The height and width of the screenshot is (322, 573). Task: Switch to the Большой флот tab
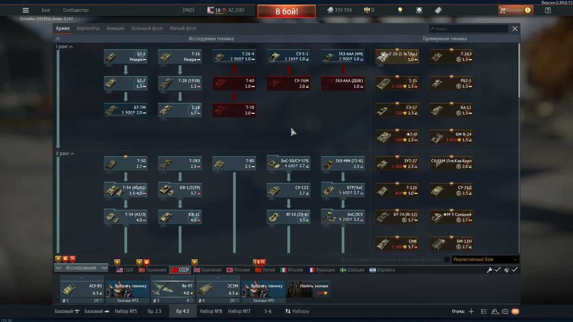[x=147, y=29]
